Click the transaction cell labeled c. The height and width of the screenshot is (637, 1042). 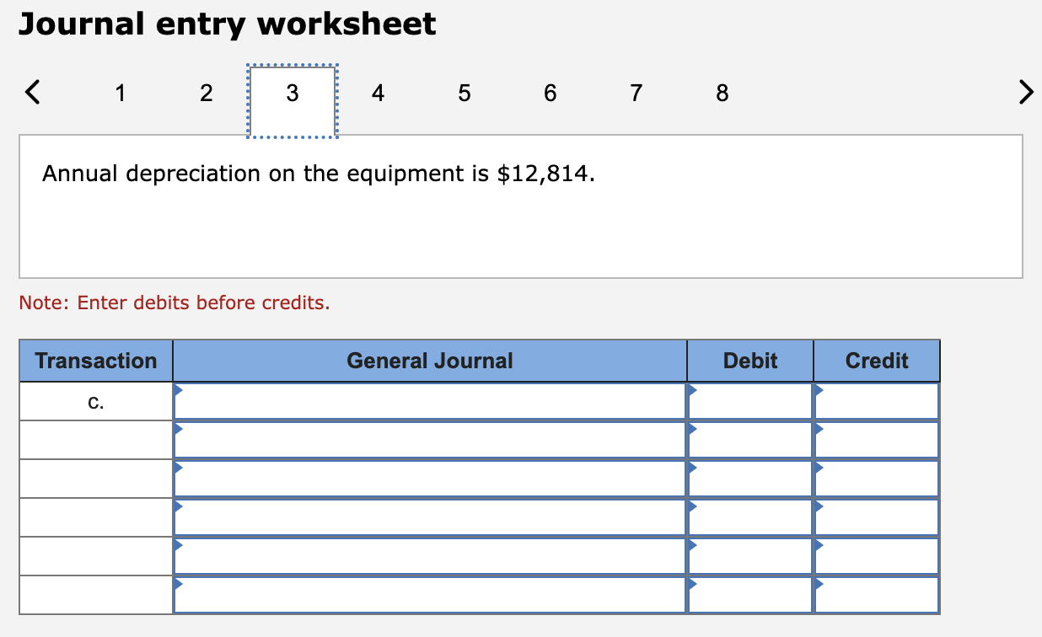tap(96, 401)
